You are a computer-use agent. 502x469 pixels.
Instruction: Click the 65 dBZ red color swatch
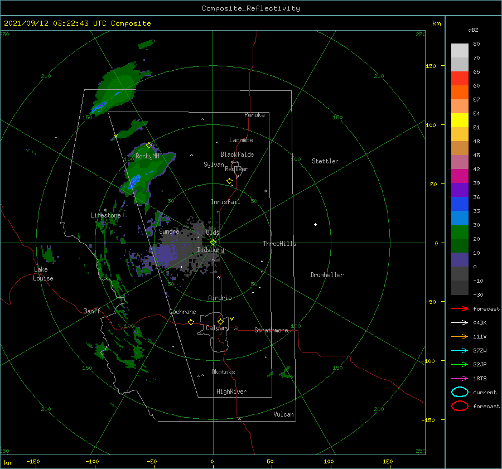pyautogui.click(x=460, y=78)
